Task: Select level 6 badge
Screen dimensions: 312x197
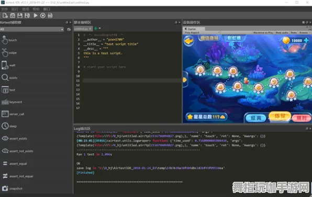Action: pos(258,88)
